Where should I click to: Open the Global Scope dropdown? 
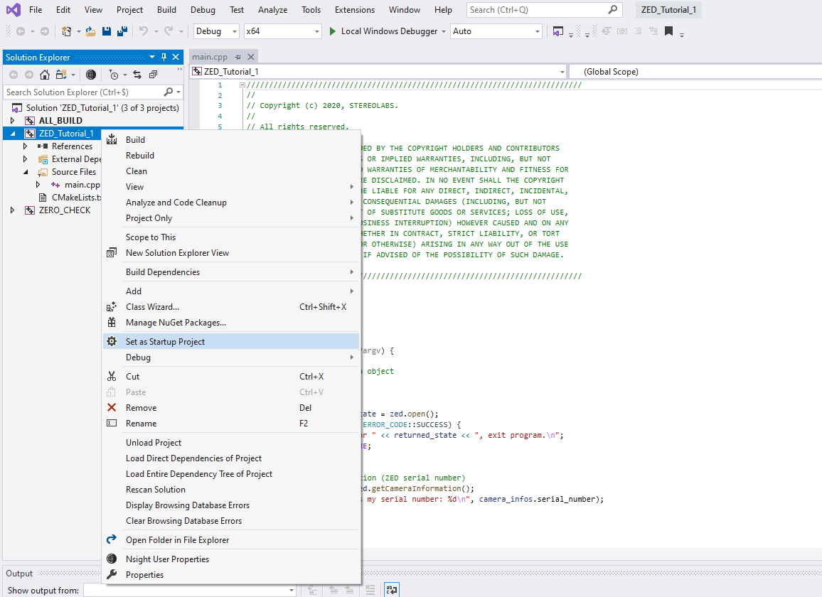pos(695,72)
